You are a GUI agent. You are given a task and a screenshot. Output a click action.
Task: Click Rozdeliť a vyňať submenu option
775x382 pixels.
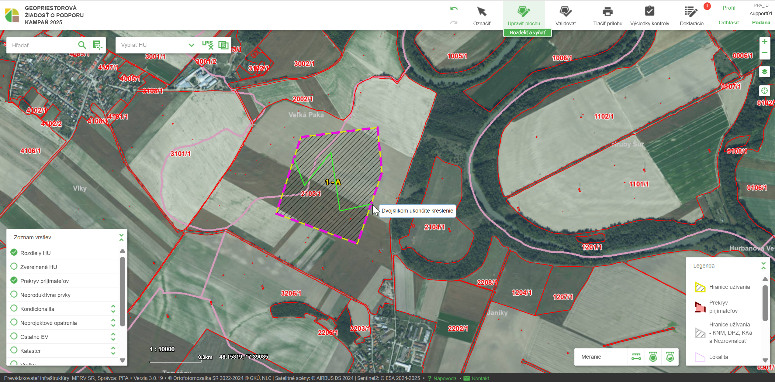click(x=527, y=32)
